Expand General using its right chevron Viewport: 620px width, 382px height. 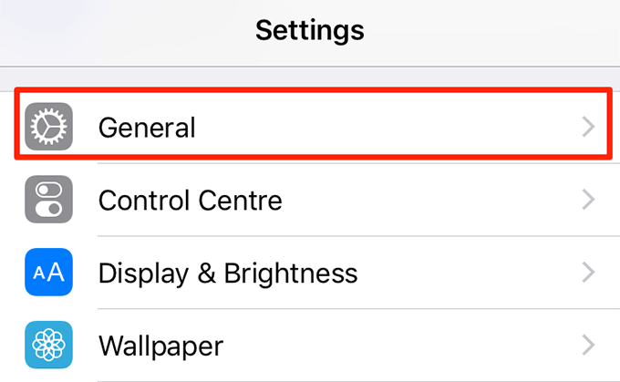pos(588,127)
